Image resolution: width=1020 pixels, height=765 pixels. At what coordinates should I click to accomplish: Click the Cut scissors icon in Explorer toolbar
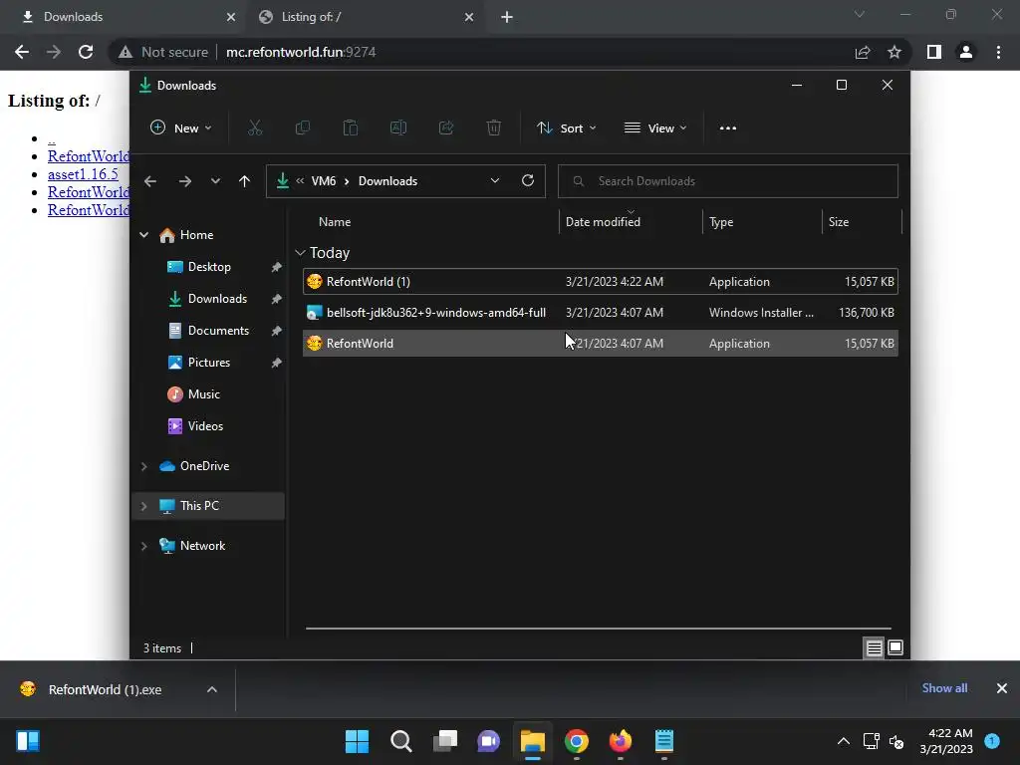[x=254, y=128]
